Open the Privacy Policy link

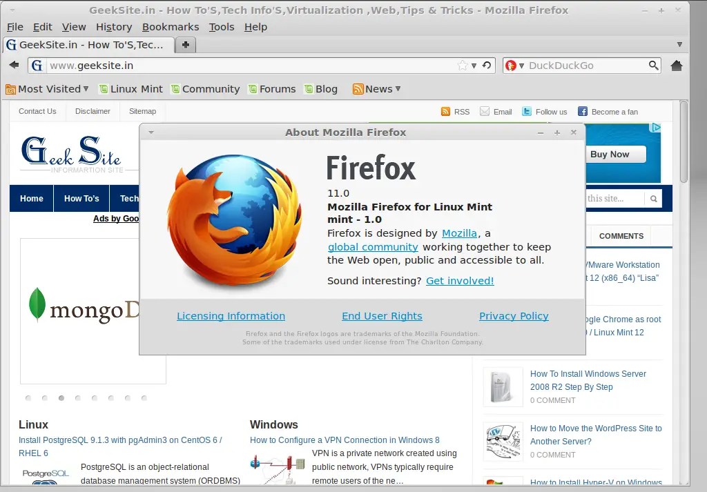514,316
